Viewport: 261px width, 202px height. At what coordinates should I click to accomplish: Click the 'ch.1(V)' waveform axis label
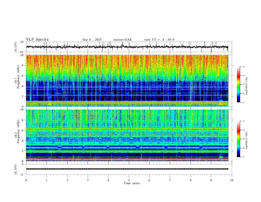click(x=16, y=47)
